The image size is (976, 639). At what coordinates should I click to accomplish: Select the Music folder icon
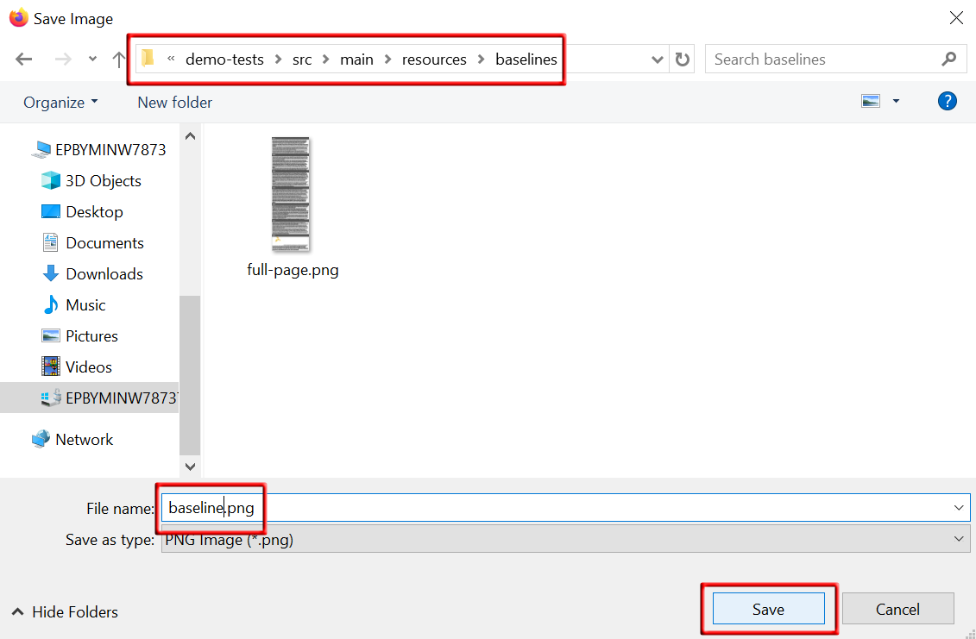(51, 304)
